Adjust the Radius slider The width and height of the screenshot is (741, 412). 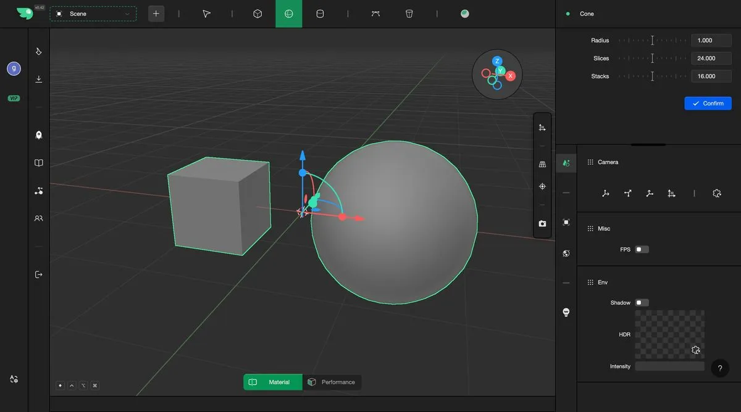pyautogui.click(x=652, y=41)
